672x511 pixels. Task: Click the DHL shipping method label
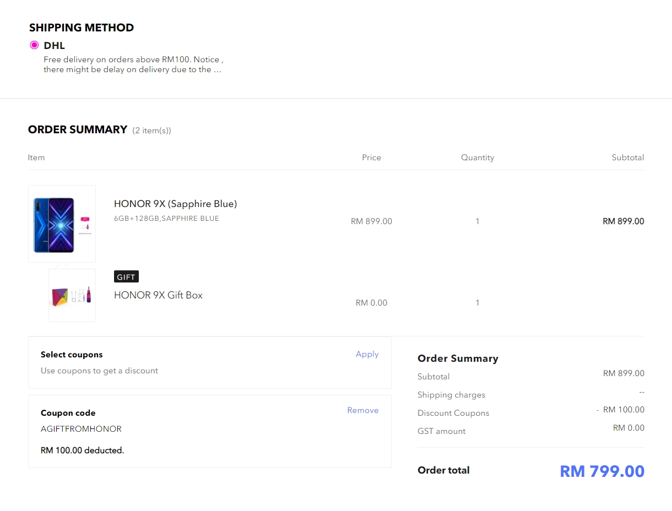tap(54, 46)
